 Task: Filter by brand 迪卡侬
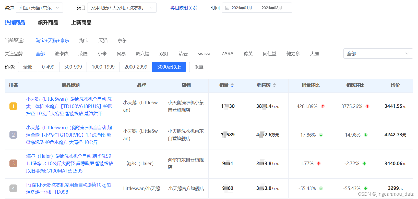(x=62, y=54)
